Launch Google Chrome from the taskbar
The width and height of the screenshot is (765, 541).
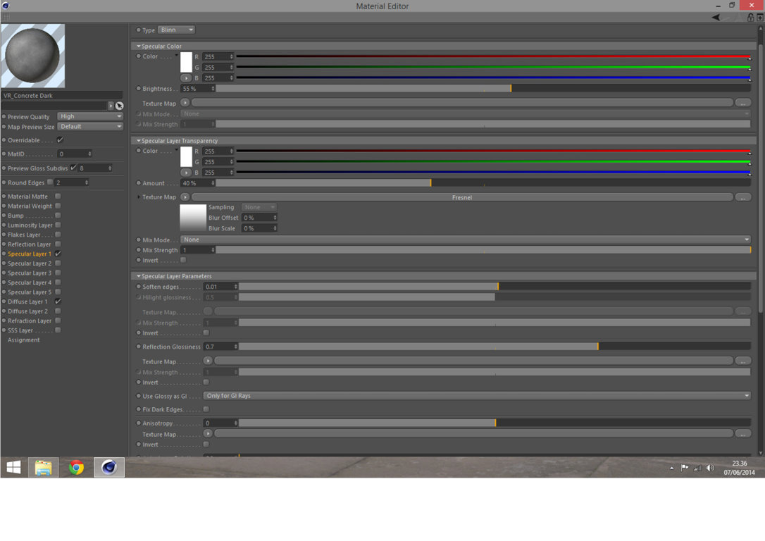pyautogui.click(x=76, y=467)
